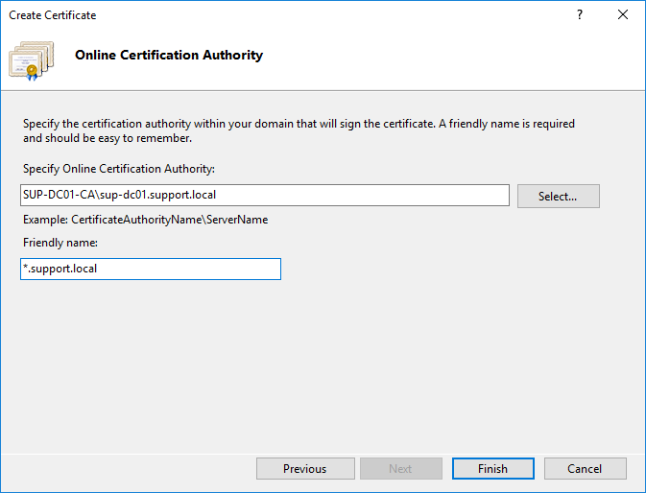This screenshot has height=493, width=646.
Task: Cancel the certificate wizard
Action: [585, 468]
